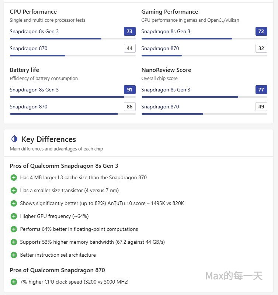Click the Key Differences half-circle icon
This screenshot has height=295, width=278.
pyautogui.click(x=14, y=139)
